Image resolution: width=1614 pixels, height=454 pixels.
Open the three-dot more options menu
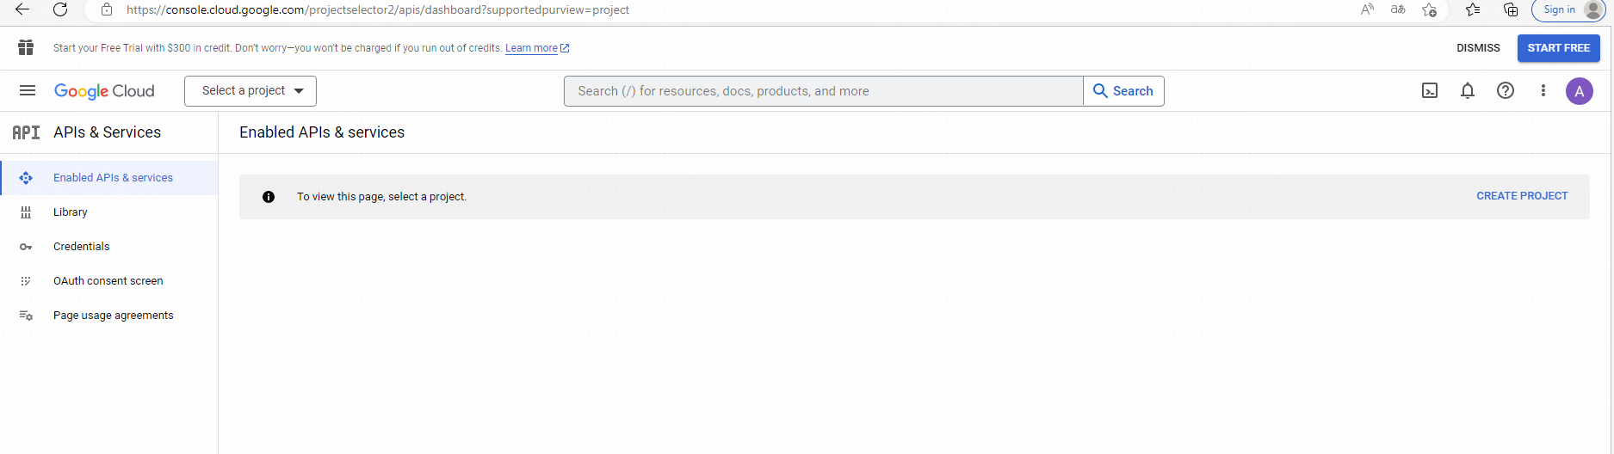1543,90
